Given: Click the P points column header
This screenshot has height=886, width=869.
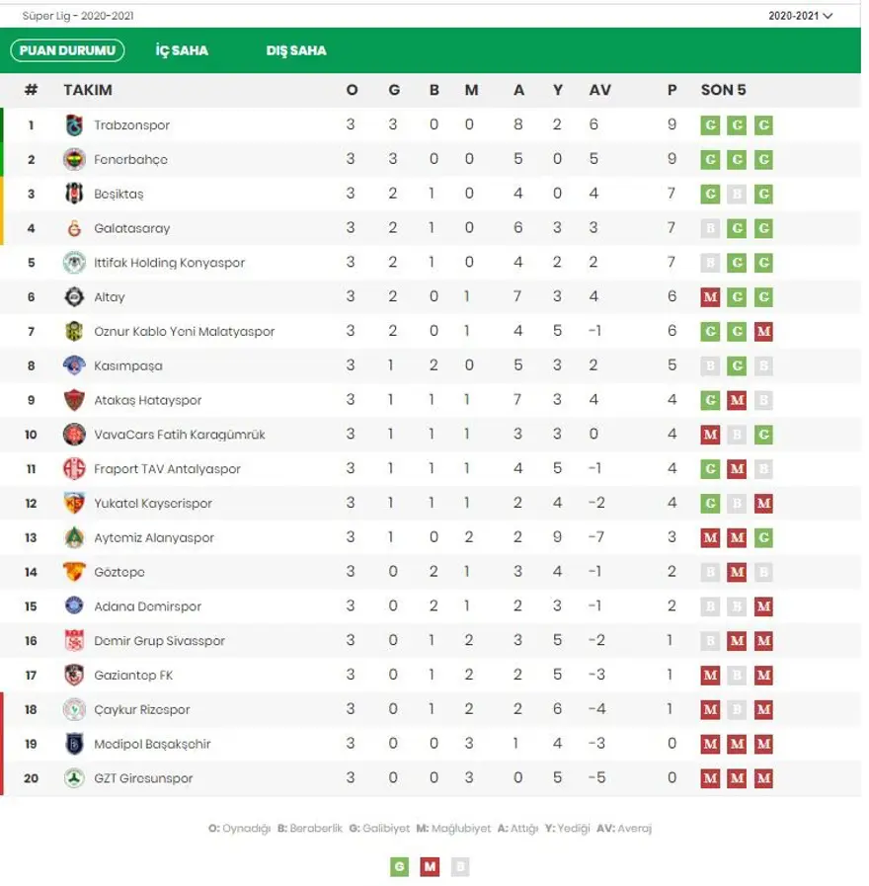Looking at the screenshot, I should click(x=672, y=90).
